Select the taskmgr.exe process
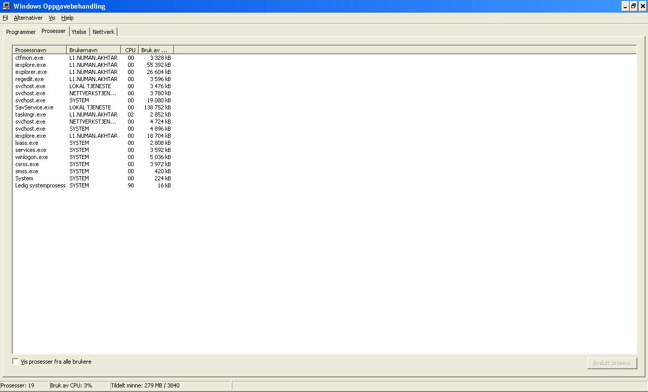The width and height of the screenshot is (648, 392). click(x=93, y=114)
